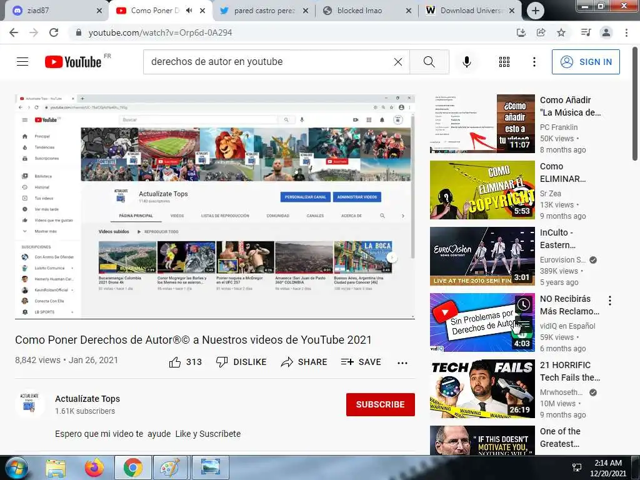Open the vidIQ en Español channel name

coord(567,326)
